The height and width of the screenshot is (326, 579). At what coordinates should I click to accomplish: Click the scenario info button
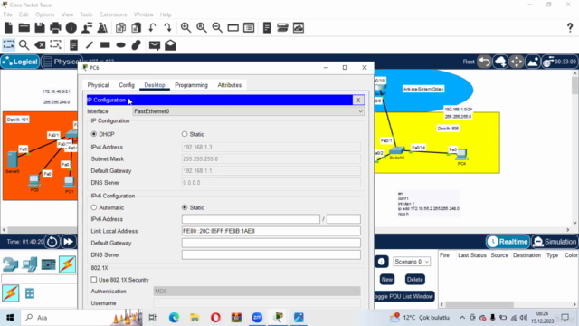[x=382, y=262]
